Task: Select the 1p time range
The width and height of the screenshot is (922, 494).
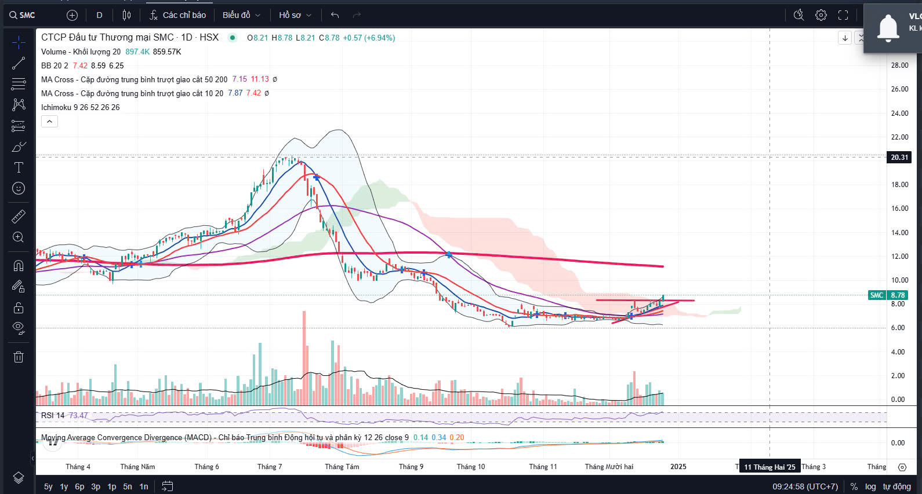Action: tap(112, 486)
